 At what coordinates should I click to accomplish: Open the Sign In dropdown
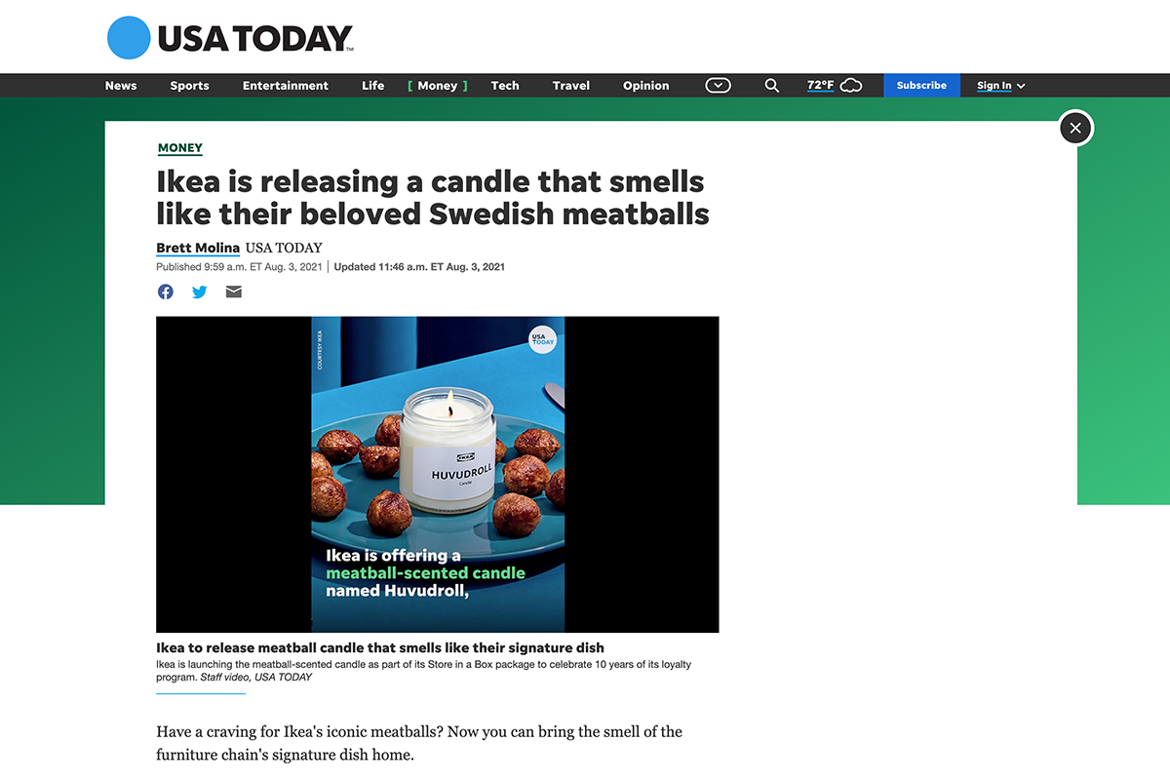(x=1001, y=86)
